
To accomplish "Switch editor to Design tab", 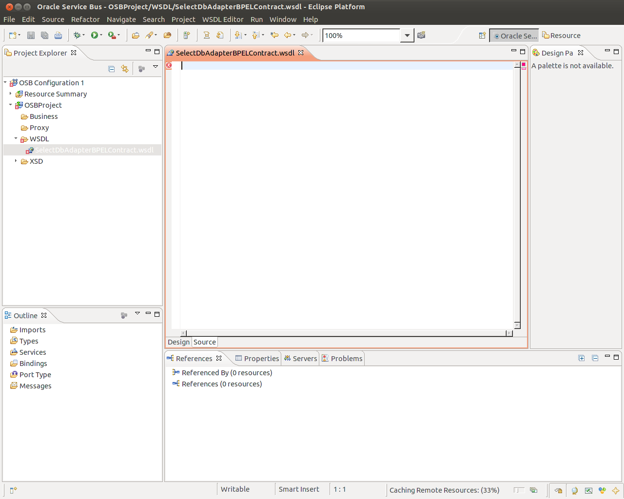I will click(x=179, y=342).
